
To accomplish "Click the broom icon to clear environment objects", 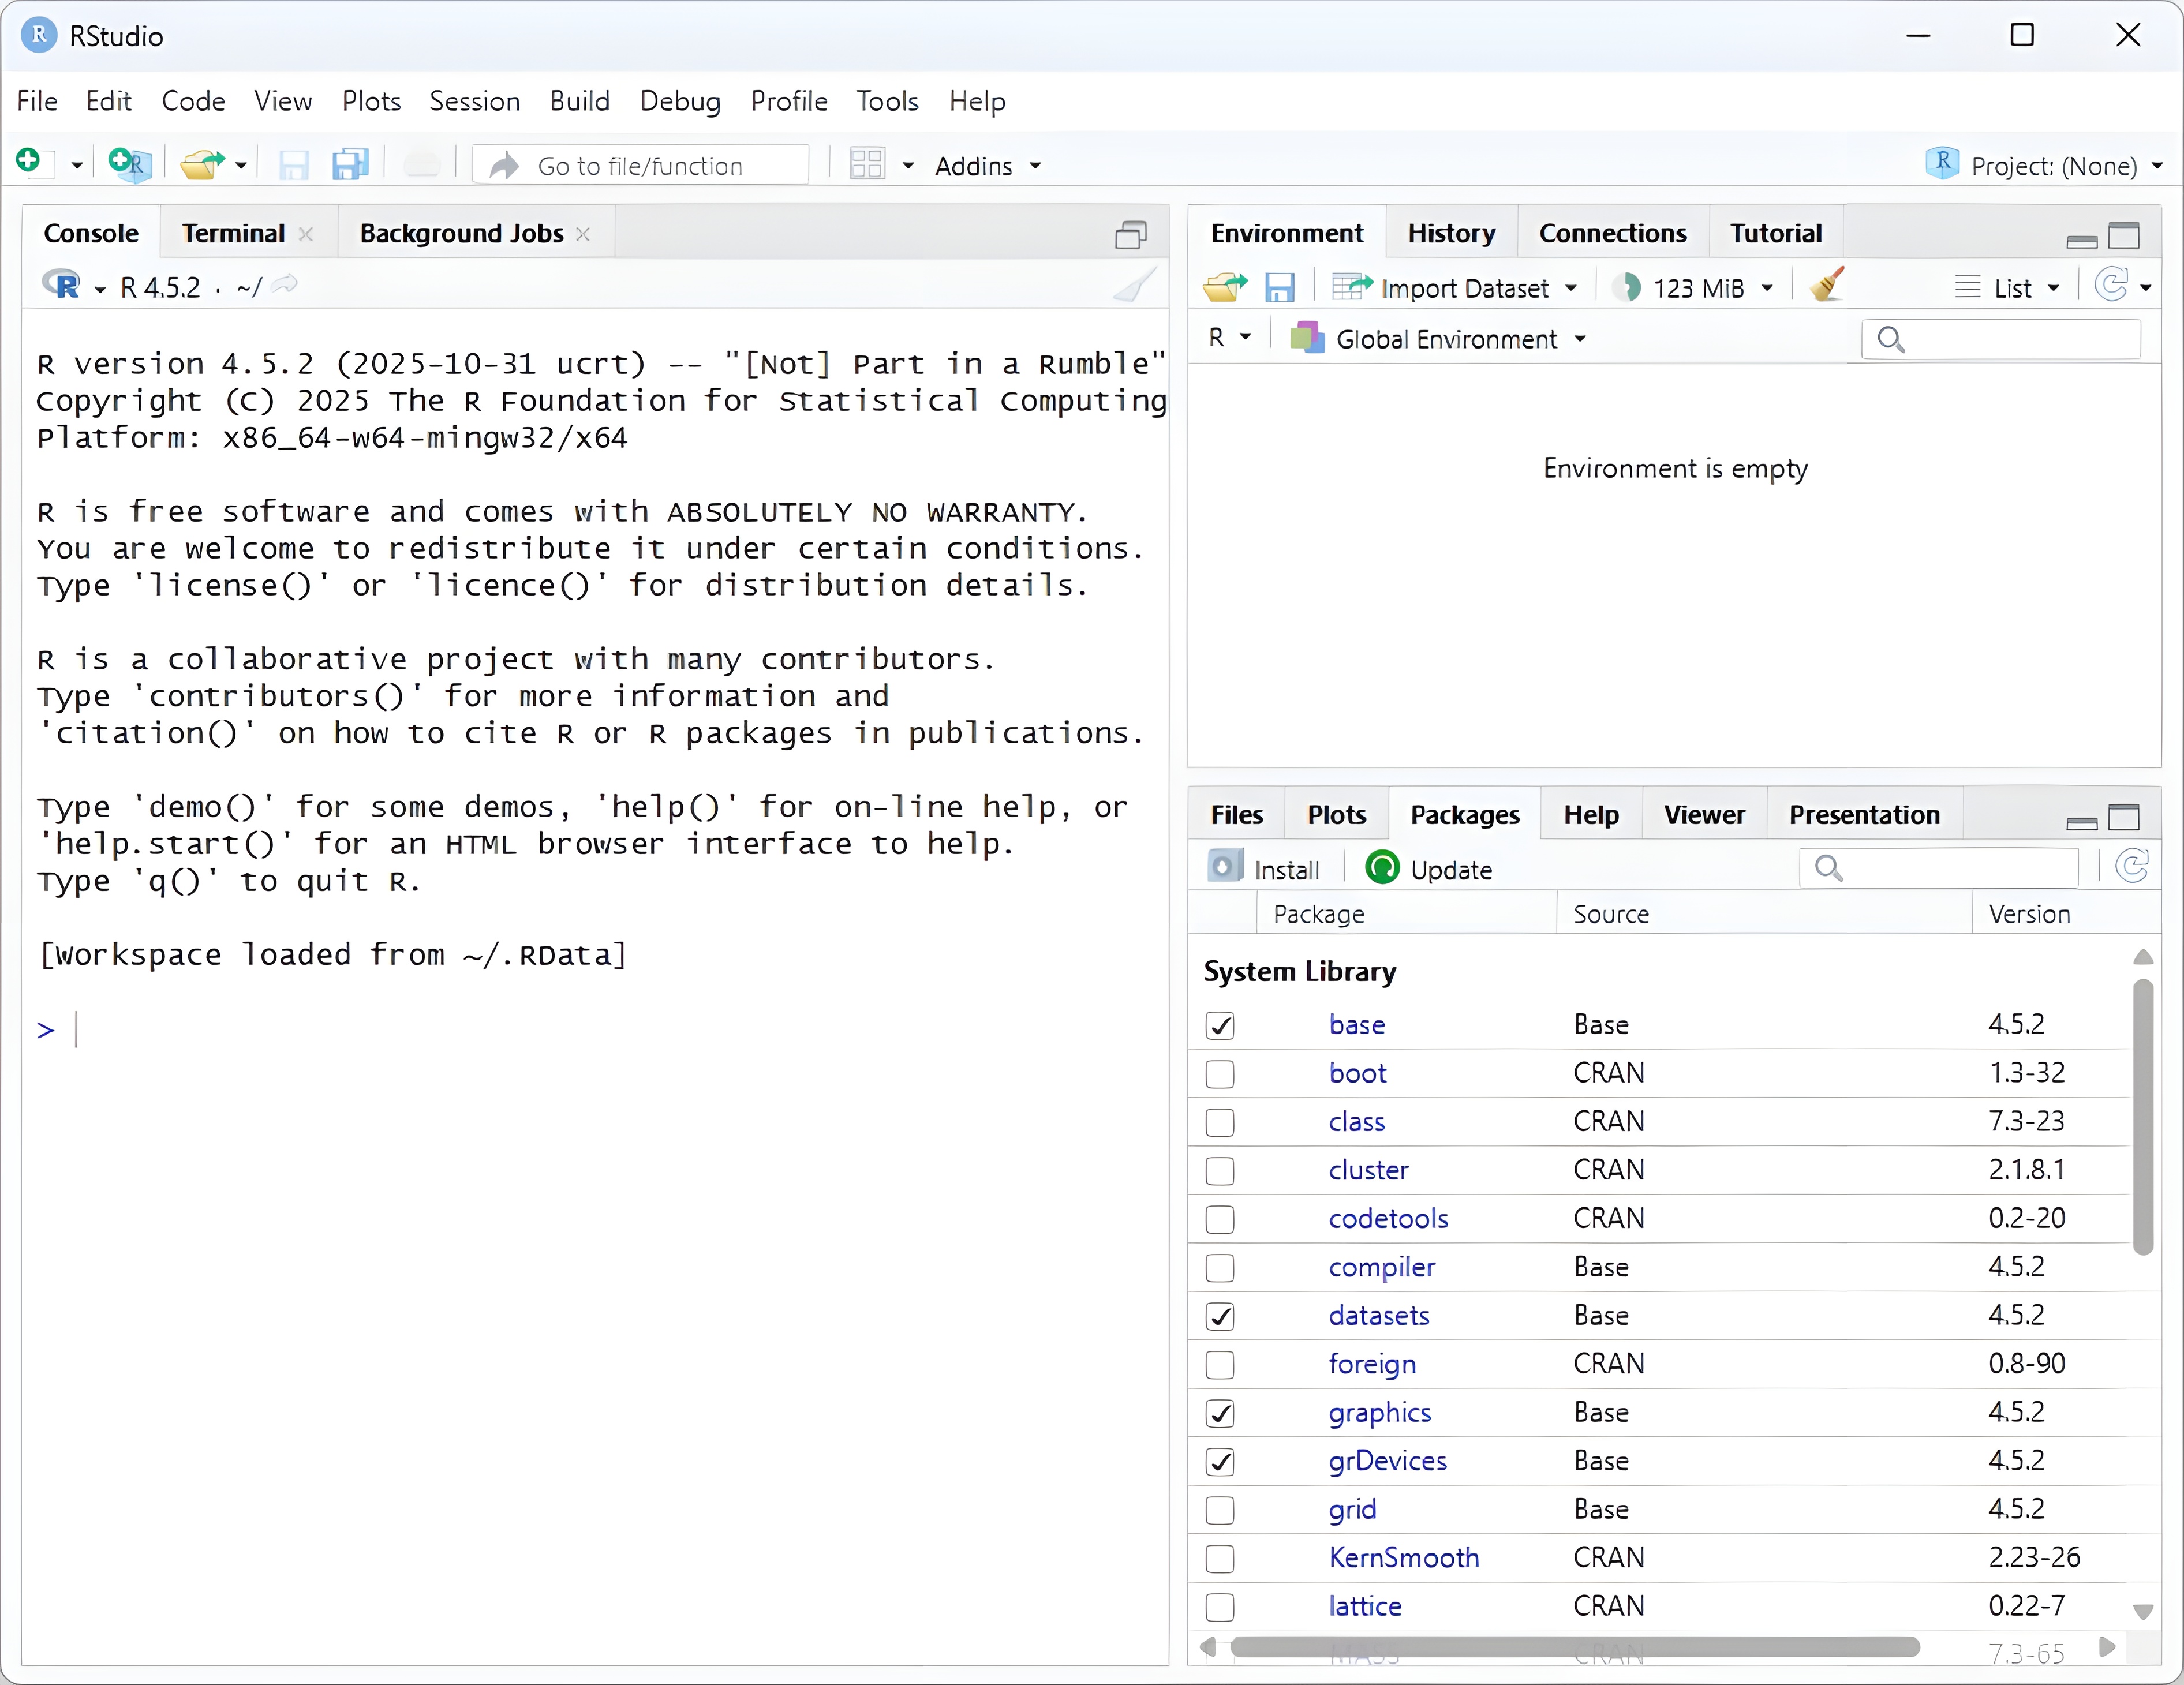I will 1828,286.
